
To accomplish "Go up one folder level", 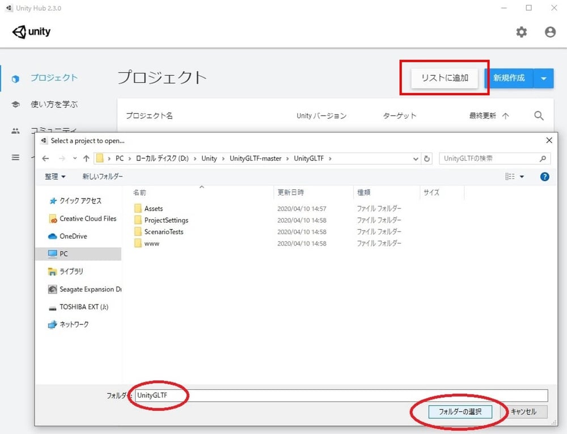I will pos(86,158).
